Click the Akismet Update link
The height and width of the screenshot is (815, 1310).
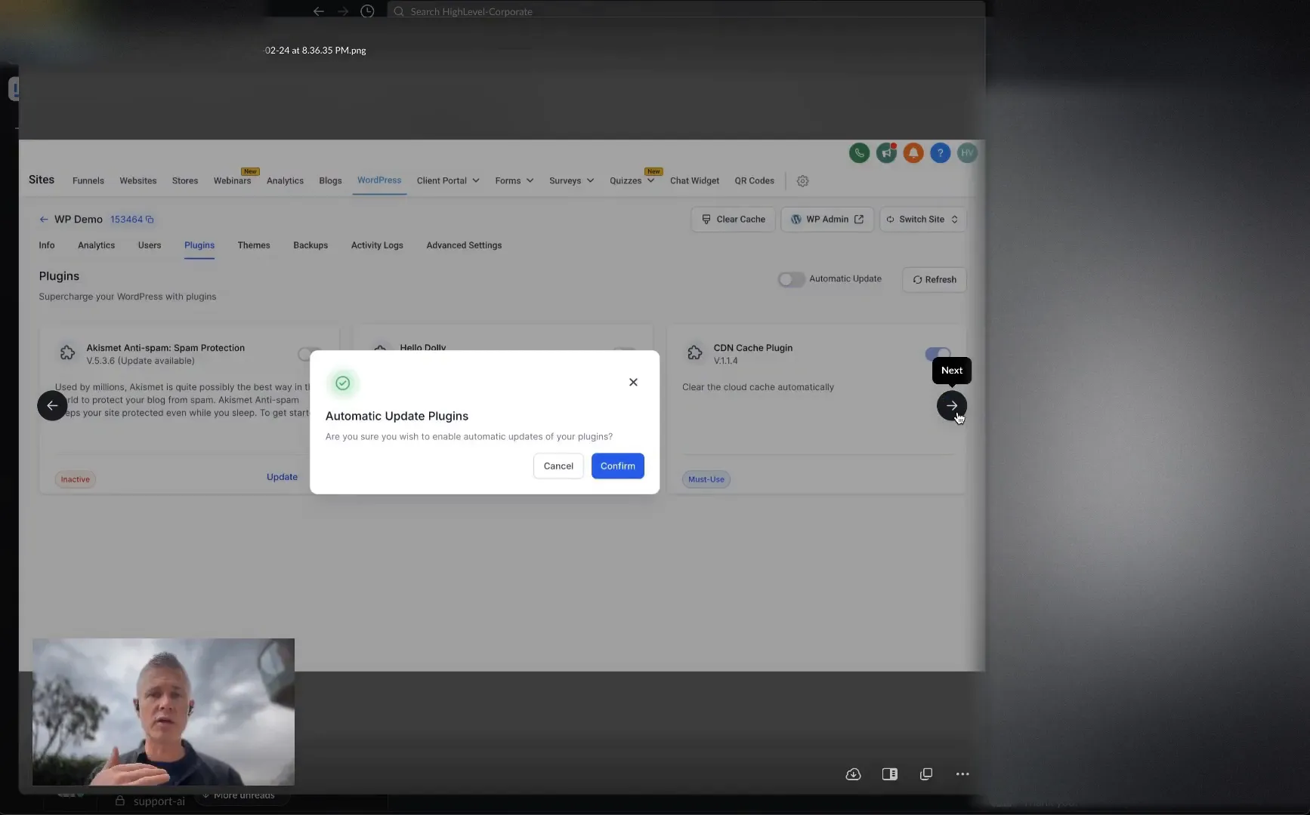tap(282, 477)
